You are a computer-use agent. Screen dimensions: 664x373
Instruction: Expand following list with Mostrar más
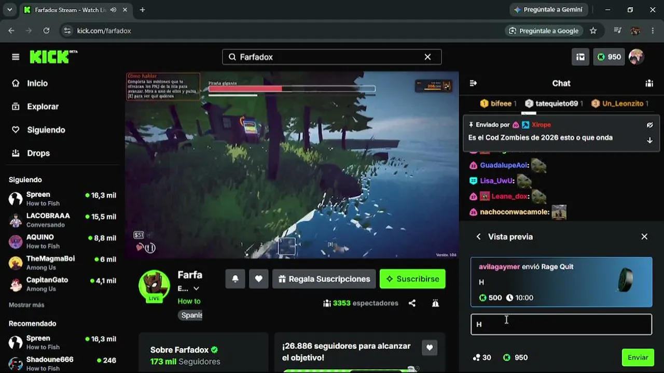[26, 305]
